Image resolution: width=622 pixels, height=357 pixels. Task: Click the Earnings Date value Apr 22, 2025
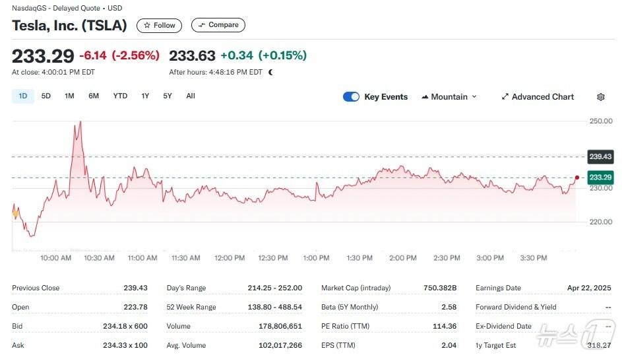pos(589,288)
